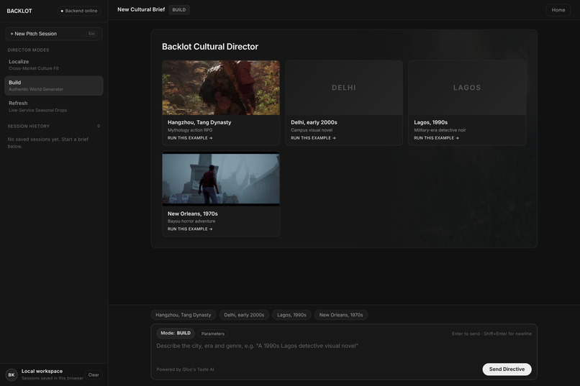Click the 'Backlot Cultural Director' heading
580x386 pixels.
[x=210, y=47]
